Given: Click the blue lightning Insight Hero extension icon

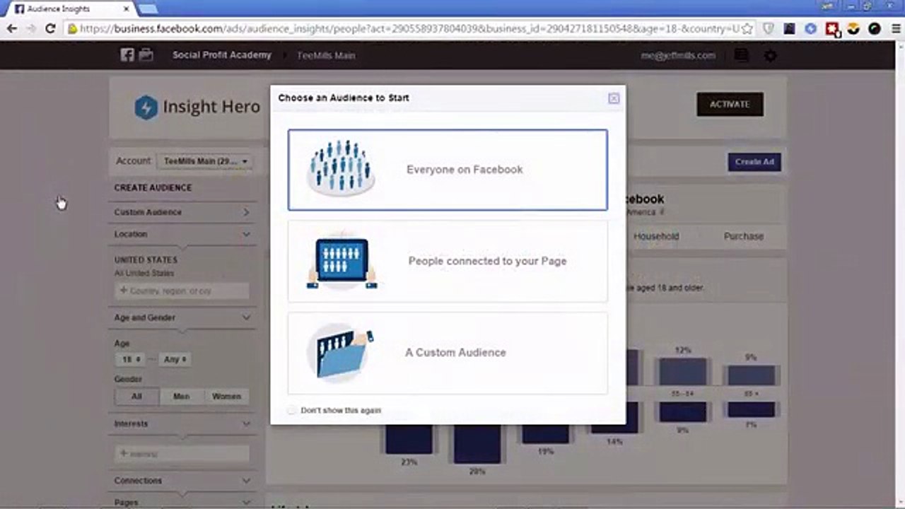Looking at the screenshot, I should click(811, 29).
